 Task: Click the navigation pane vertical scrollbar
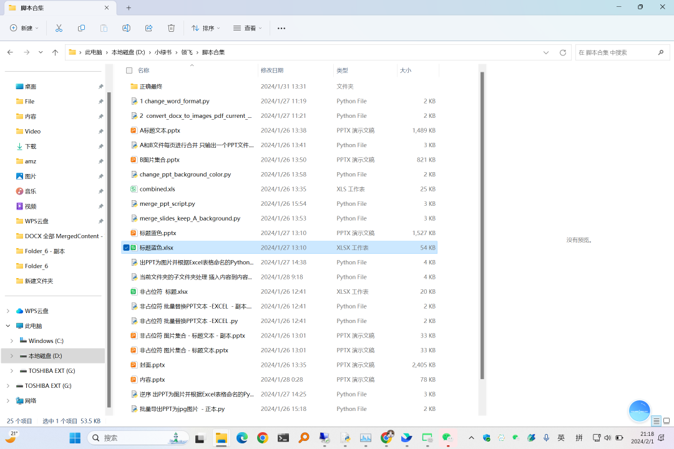[109, 249]
